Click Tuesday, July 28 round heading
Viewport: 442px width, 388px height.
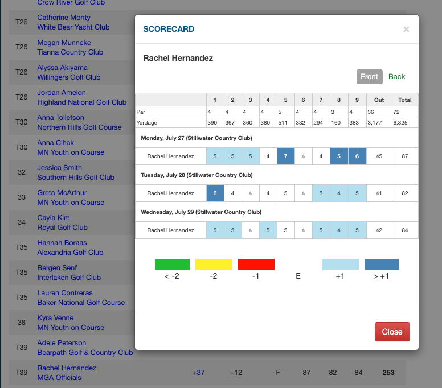coord(197,175)
